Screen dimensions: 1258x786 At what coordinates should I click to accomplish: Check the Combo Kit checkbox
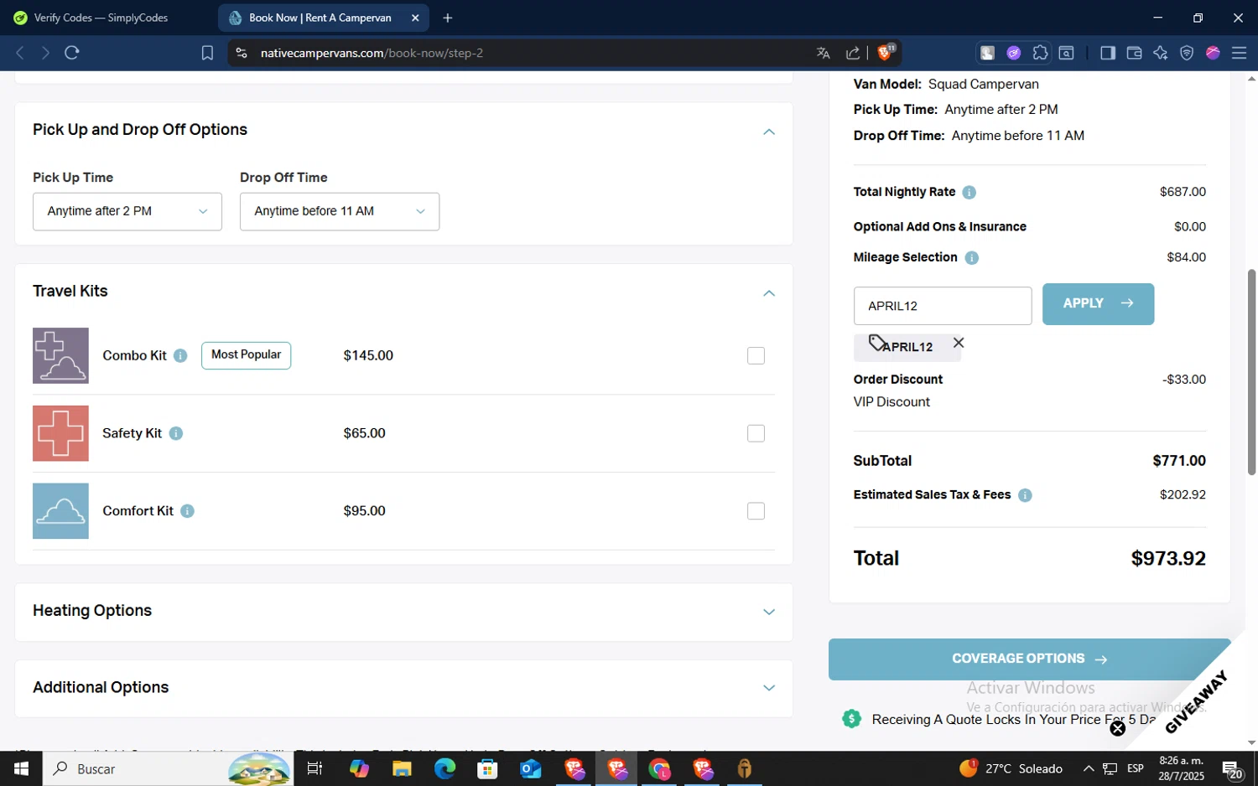coord(756,355)
